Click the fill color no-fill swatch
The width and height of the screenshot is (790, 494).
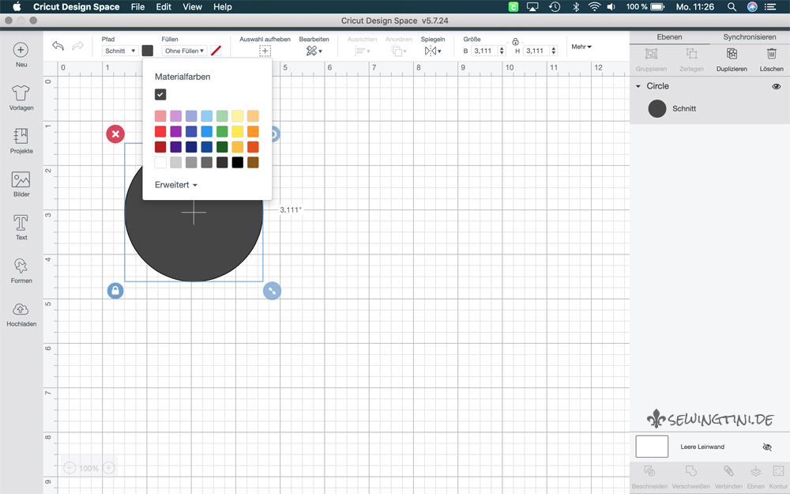click(x=216, y=51)
